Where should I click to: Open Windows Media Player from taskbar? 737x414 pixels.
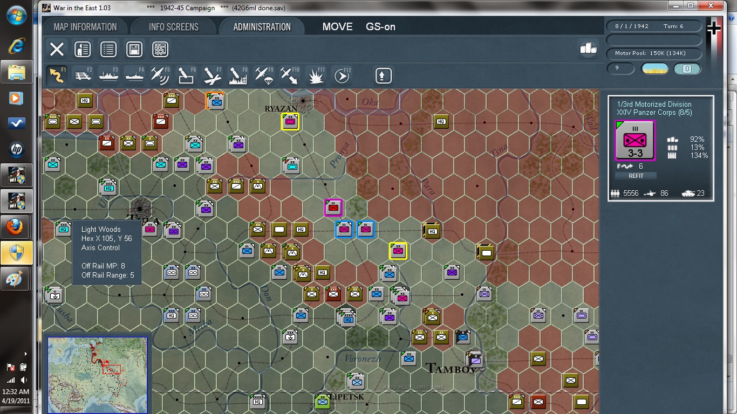(16, 98)
